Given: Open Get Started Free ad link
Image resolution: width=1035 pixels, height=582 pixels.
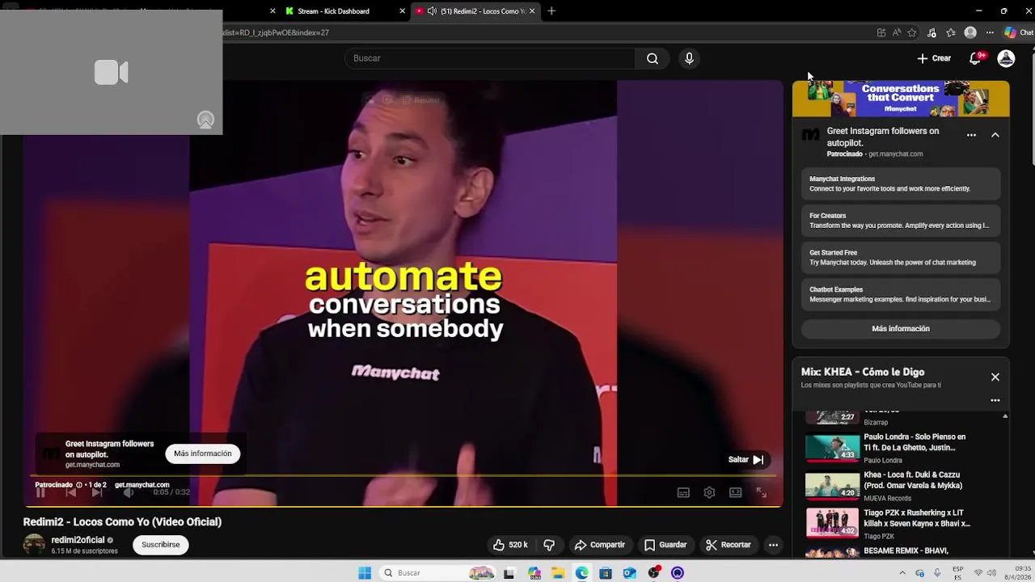Looking at the screenshot, I should [901, 257].
